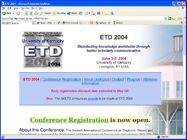This screenshot has height=140, width=187.
Task: Expand the Google search box dropdown
Action: 34,23
